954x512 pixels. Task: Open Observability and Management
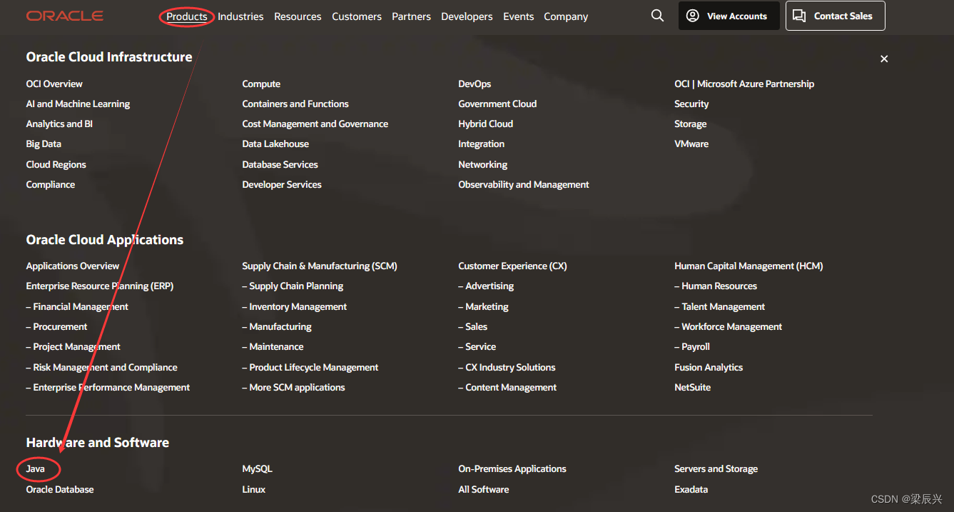tap(524, 184)
